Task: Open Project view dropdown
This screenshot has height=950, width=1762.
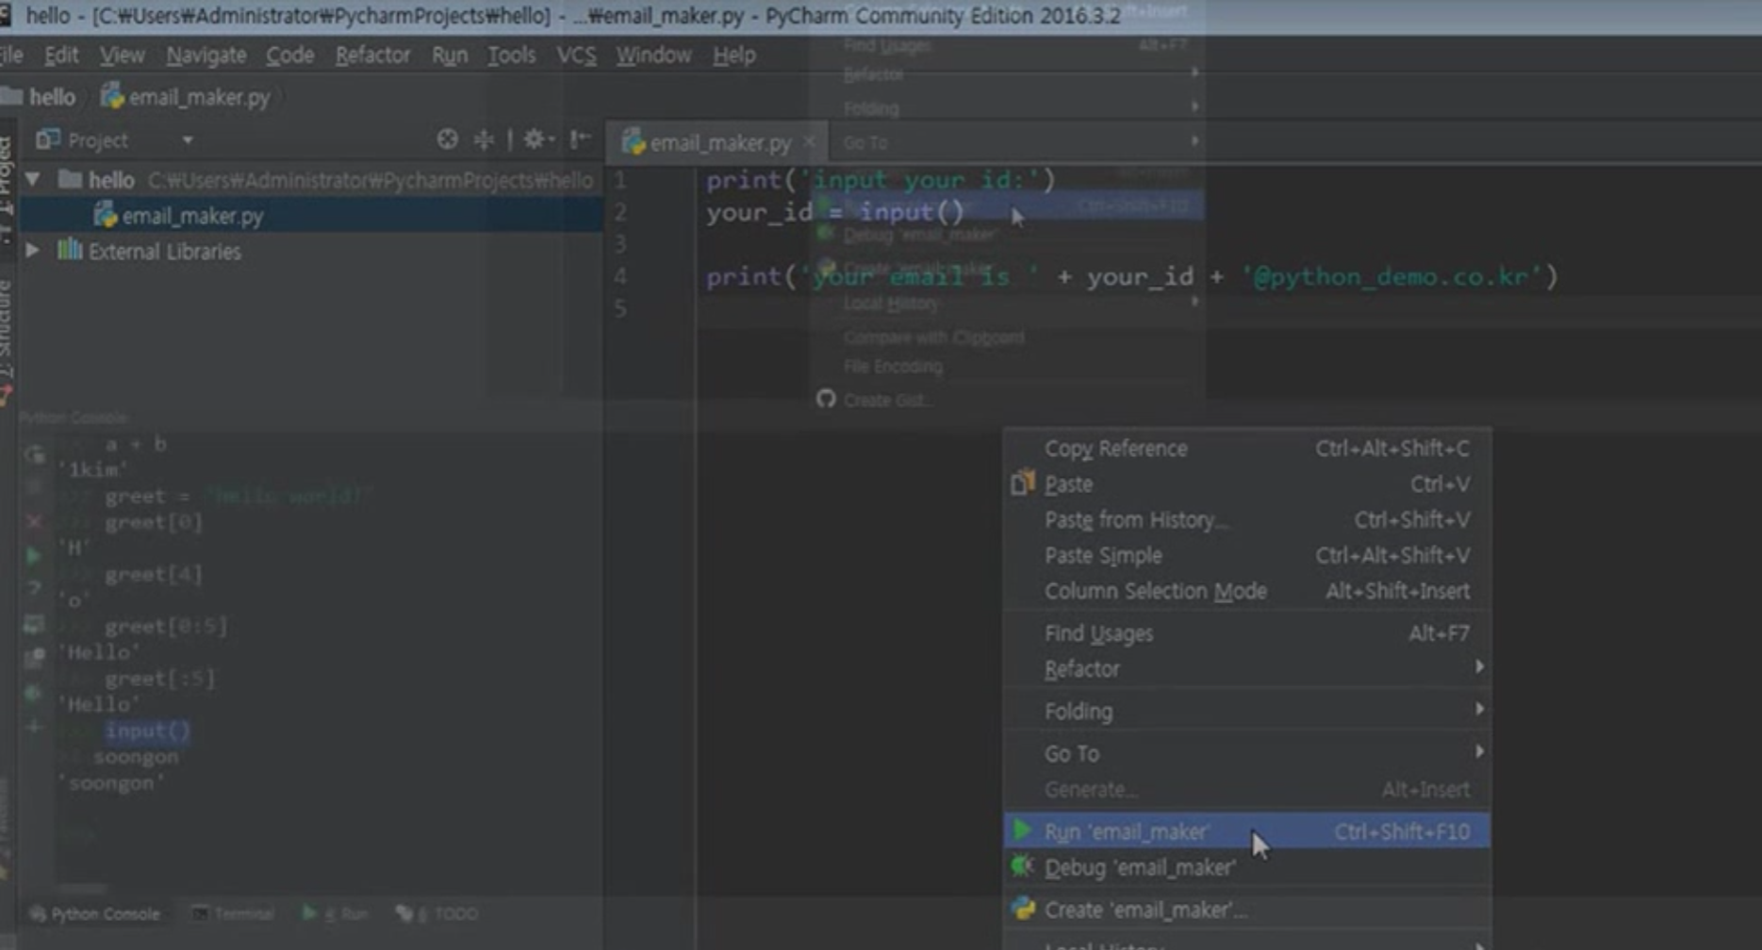Action: click(188, 140)
